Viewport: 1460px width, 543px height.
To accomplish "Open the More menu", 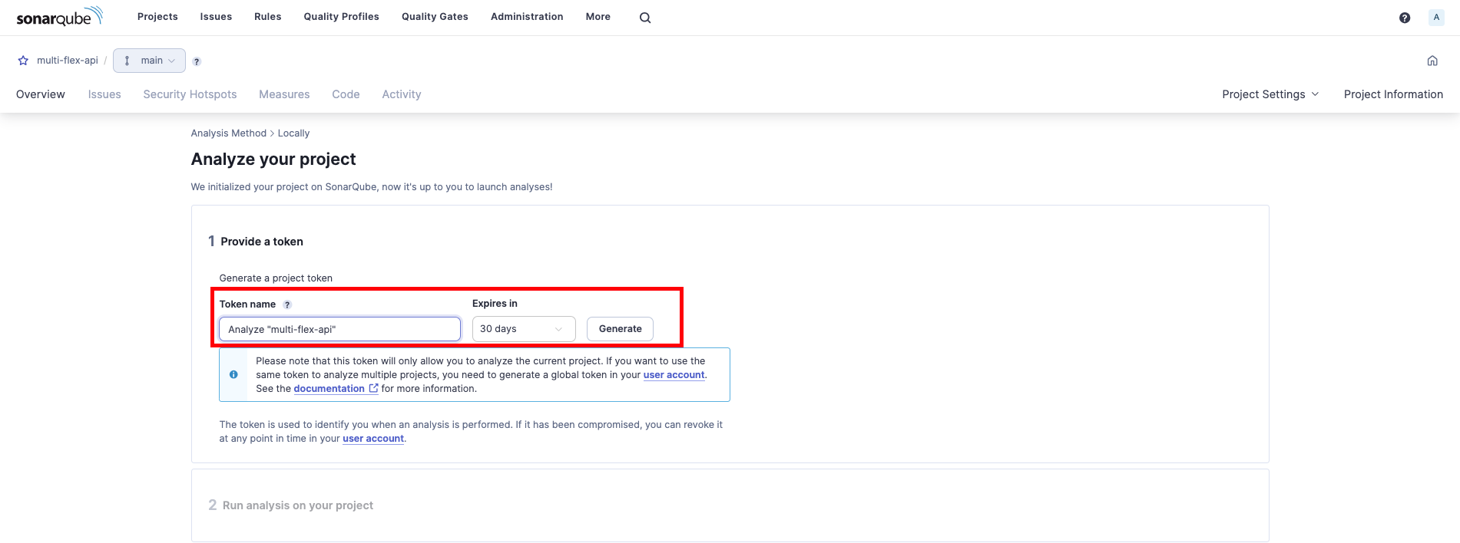I will (598, 17).
